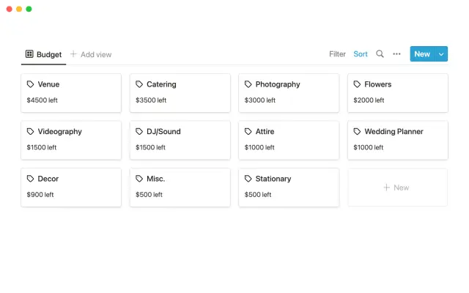Open the DJ/Sound budget card
The width and height of the screenshot is (469, 293).
pyautogui.click(x=180, y=140)
